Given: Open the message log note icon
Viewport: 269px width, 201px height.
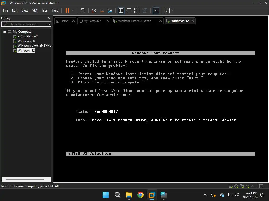Looking at the screenshot, I should (x=261, y=186).
